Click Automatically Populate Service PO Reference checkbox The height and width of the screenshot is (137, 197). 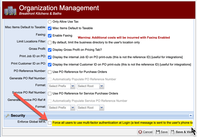50,101
